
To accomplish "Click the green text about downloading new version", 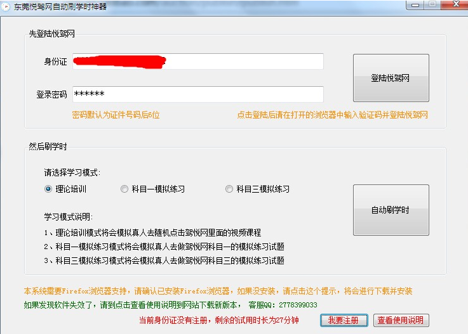I will [x=170, y=305].
